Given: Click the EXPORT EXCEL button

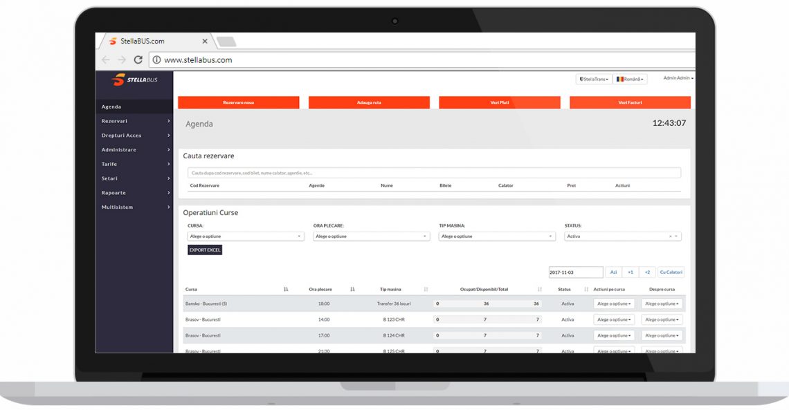Looking at the screenshot, I should pyautogui.click(x=205, y=250).
